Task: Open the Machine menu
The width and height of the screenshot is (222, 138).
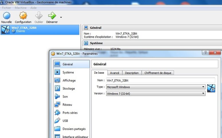Action: [x=21, y=8]
